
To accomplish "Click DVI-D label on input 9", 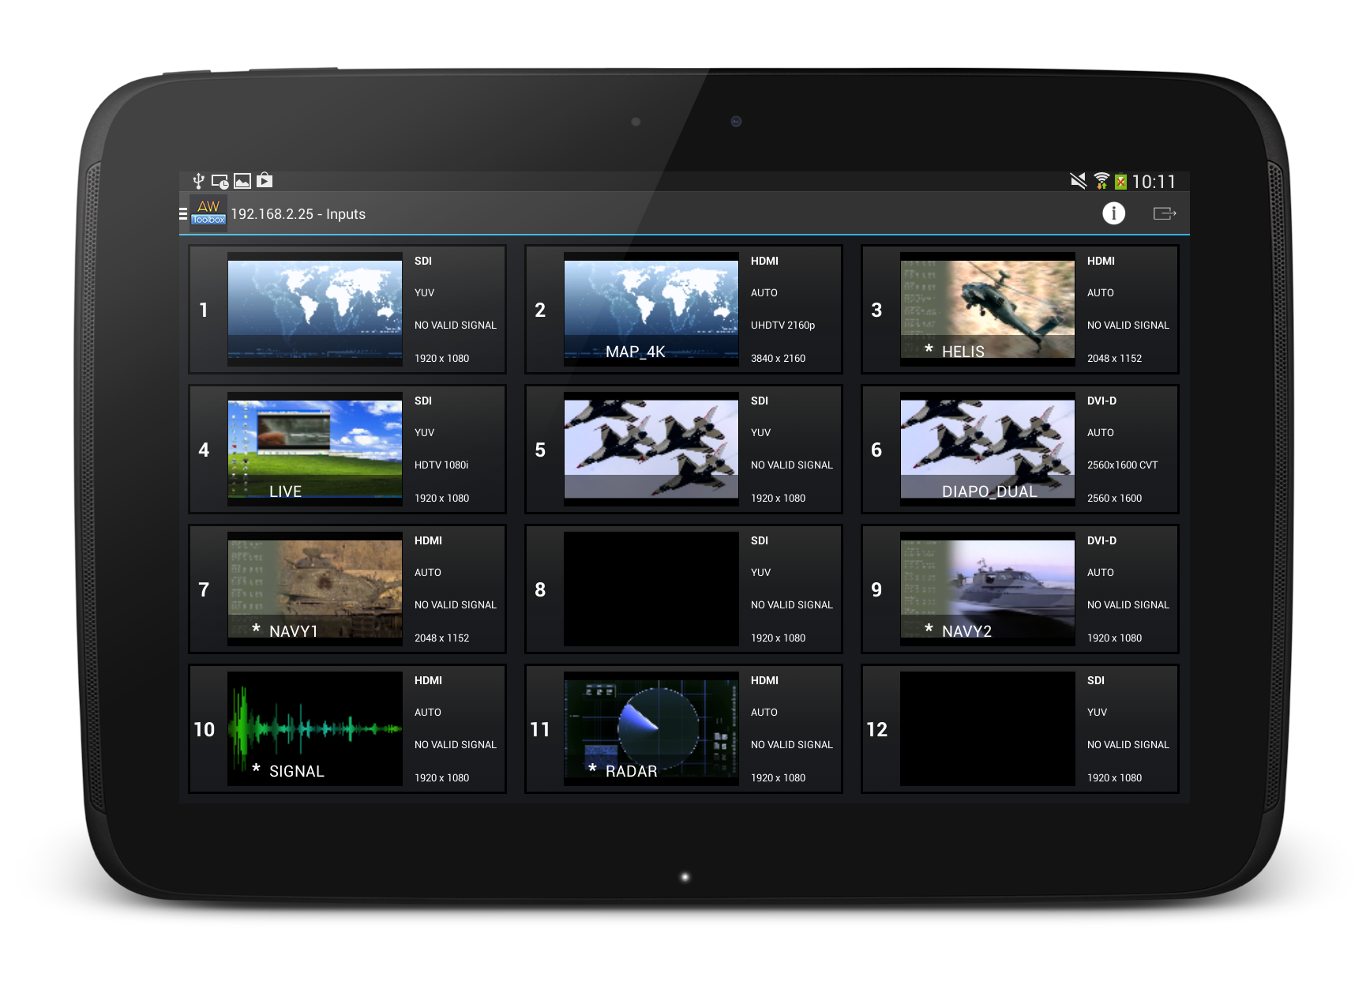I will (x=1101, y=541).
